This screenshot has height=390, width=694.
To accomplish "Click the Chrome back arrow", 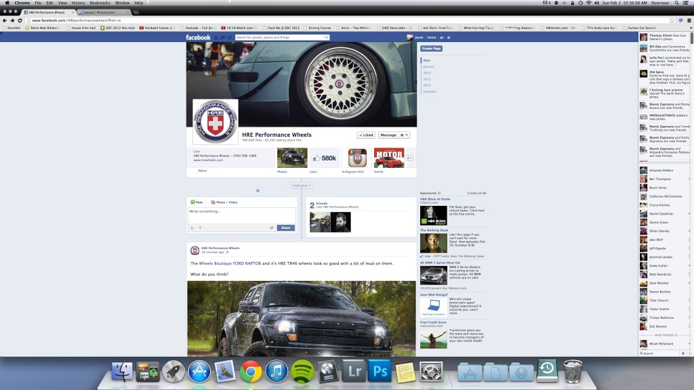I will pyautogui.click(x=5, y=20).
